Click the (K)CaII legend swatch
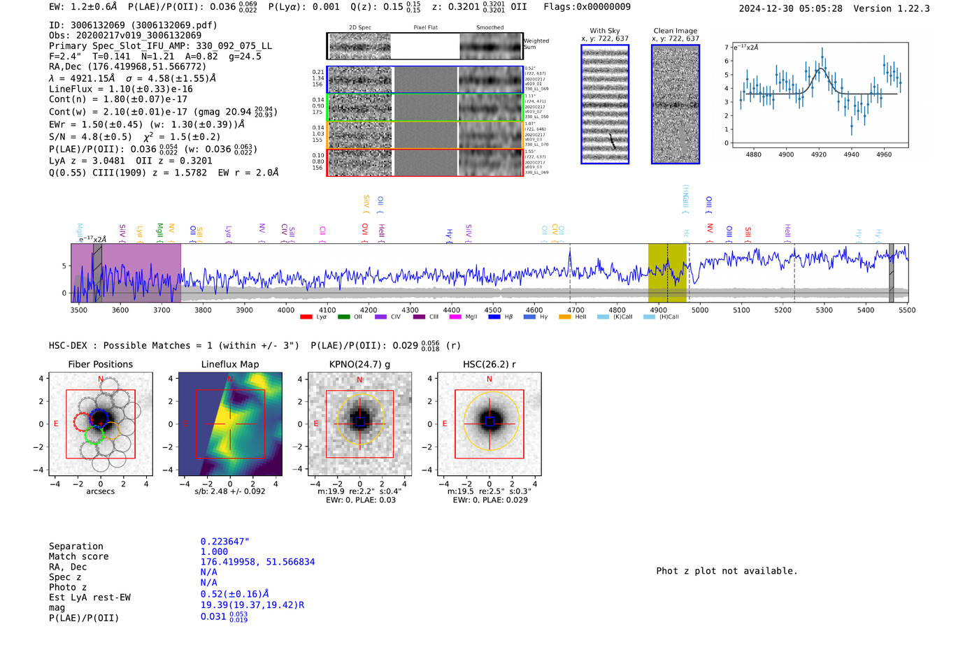The height and width of the screenshot is (666, 979). coord(603,317)
